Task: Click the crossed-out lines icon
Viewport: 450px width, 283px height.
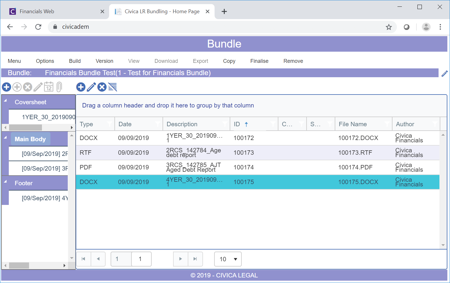Action: pos(113,87)
